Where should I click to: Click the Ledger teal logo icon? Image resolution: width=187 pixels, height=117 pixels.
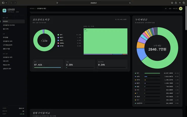pyautogui.click(x=4, y=11)
